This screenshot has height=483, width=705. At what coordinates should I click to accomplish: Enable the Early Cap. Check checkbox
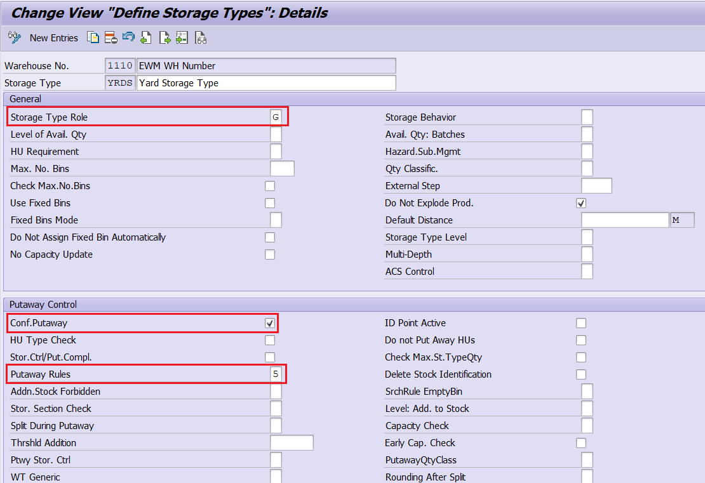point(581,443)
